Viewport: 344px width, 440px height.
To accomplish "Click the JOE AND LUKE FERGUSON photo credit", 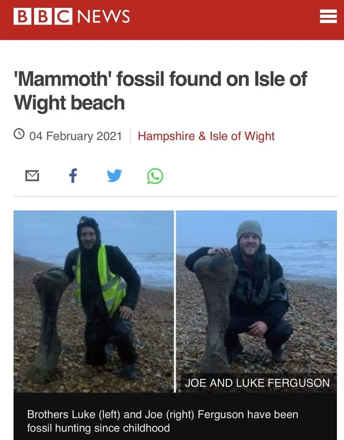I will 257,383.
